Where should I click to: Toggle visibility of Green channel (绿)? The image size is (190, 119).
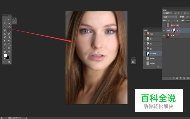coord(144,44)
